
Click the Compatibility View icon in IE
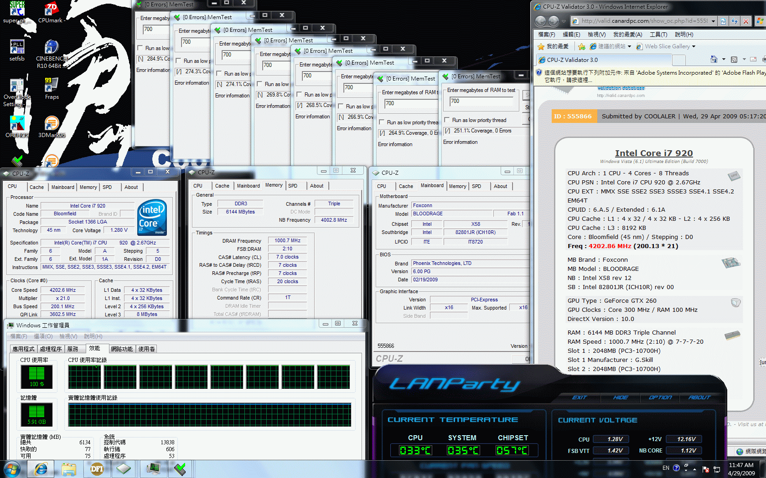(723, 21)
